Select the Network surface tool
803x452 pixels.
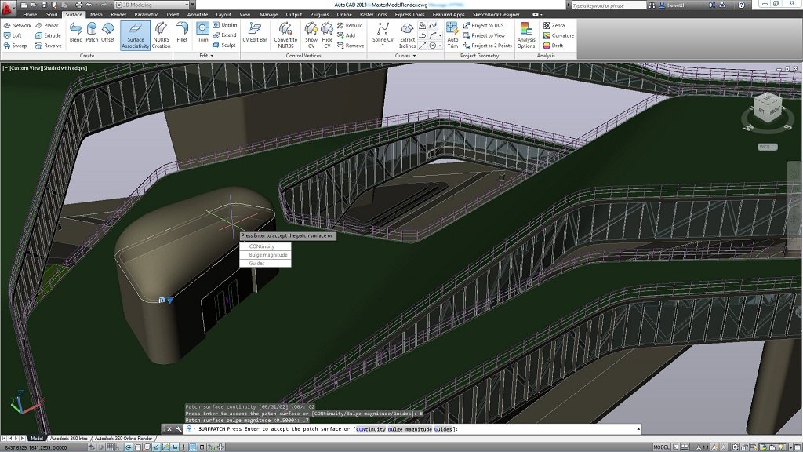click(x=19, y=24)
